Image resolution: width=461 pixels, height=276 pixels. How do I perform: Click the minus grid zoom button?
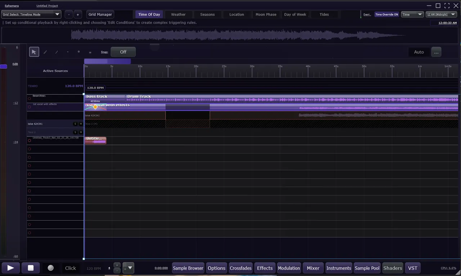coord(69,14)
